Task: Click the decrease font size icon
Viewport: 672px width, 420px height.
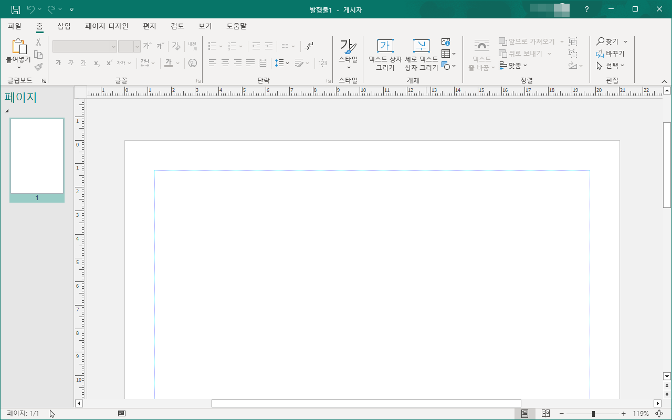Action: [160, 46]
